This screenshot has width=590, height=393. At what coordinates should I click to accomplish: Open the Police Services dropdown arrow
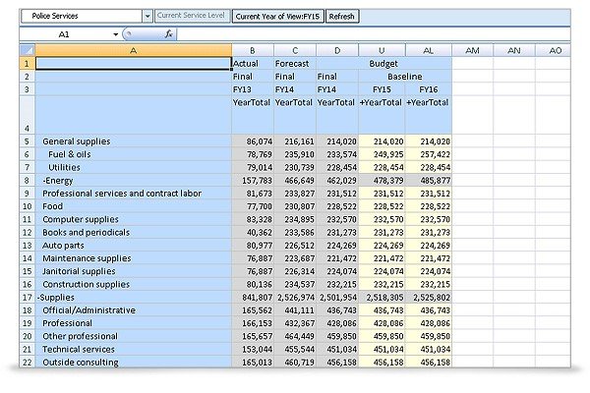[147, 16]
